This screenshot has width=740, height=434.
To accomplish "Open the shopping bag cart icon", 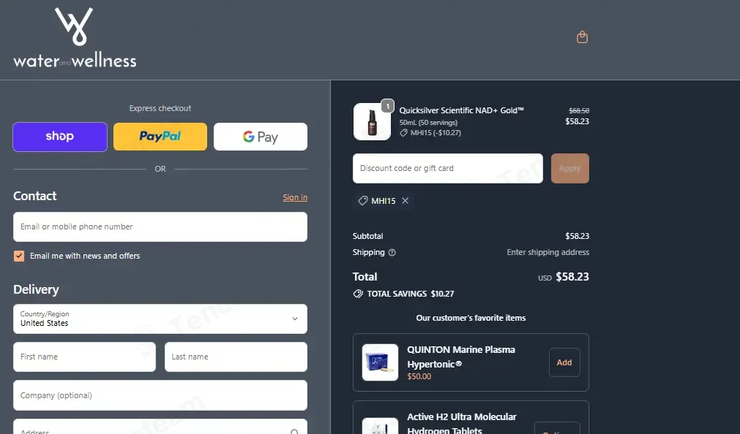I will (582, 37).
